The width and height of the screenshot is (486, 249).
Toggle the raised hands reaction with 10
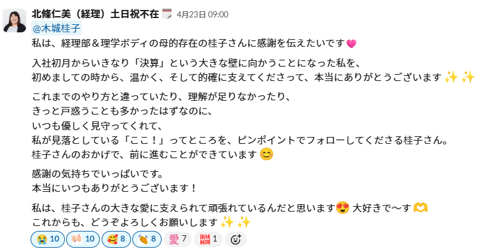(x=83, y=240)
